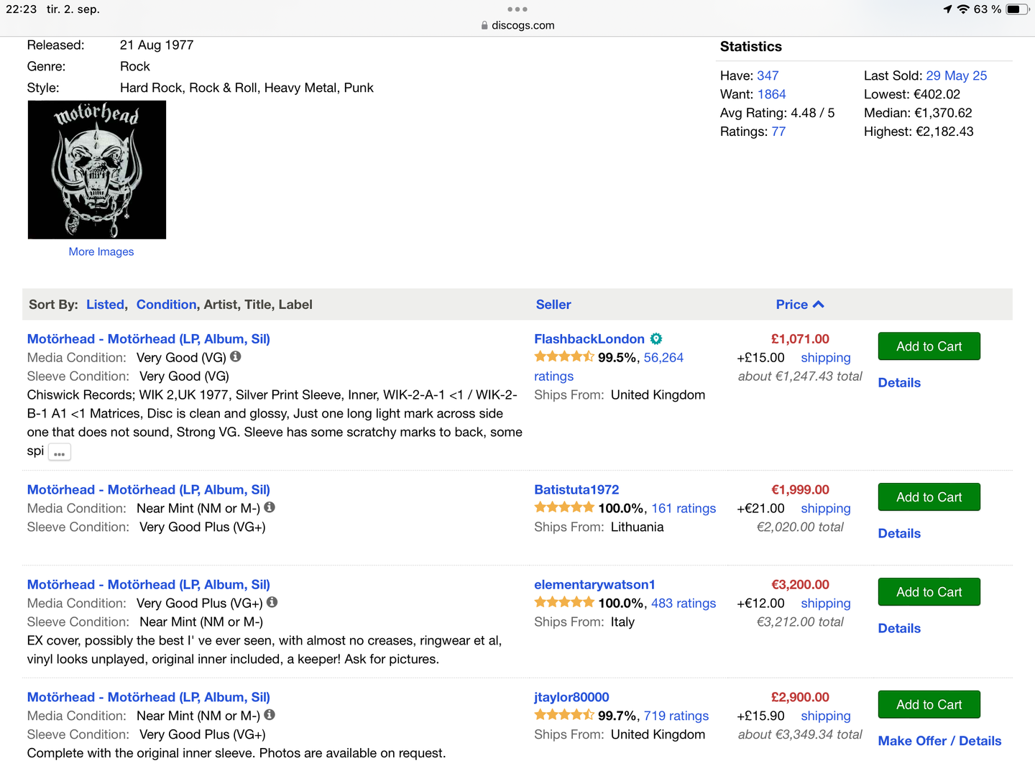The width and height of the screenshot is (1035, 776).
Task: Open the Batistuta1972 listing title link
Action: pyautogui.click(x=149, y=490)
